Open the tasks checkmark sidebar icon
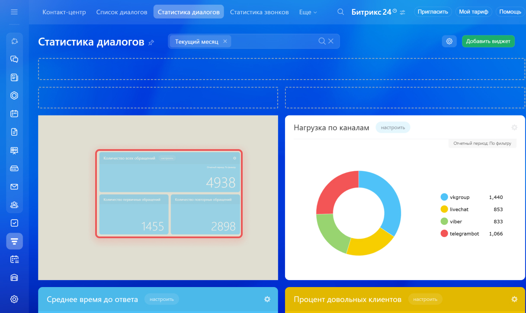The image size is (526, 313). point(14,223)
